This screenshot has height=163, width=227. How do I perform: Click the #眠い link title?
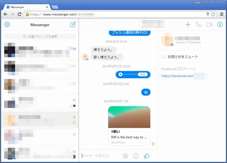point(115,132)
